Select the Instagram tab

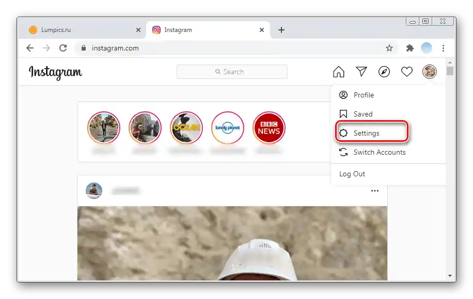208,30
